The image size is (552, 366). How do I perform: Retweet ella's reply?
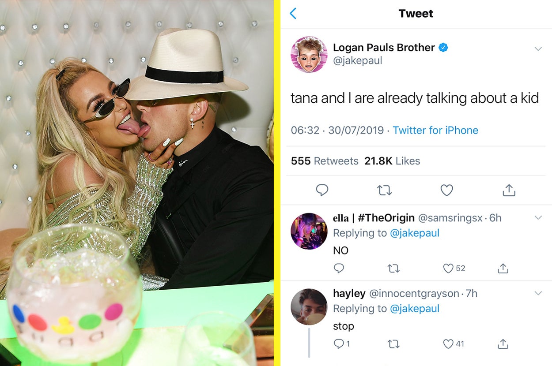tap(393, 268)
